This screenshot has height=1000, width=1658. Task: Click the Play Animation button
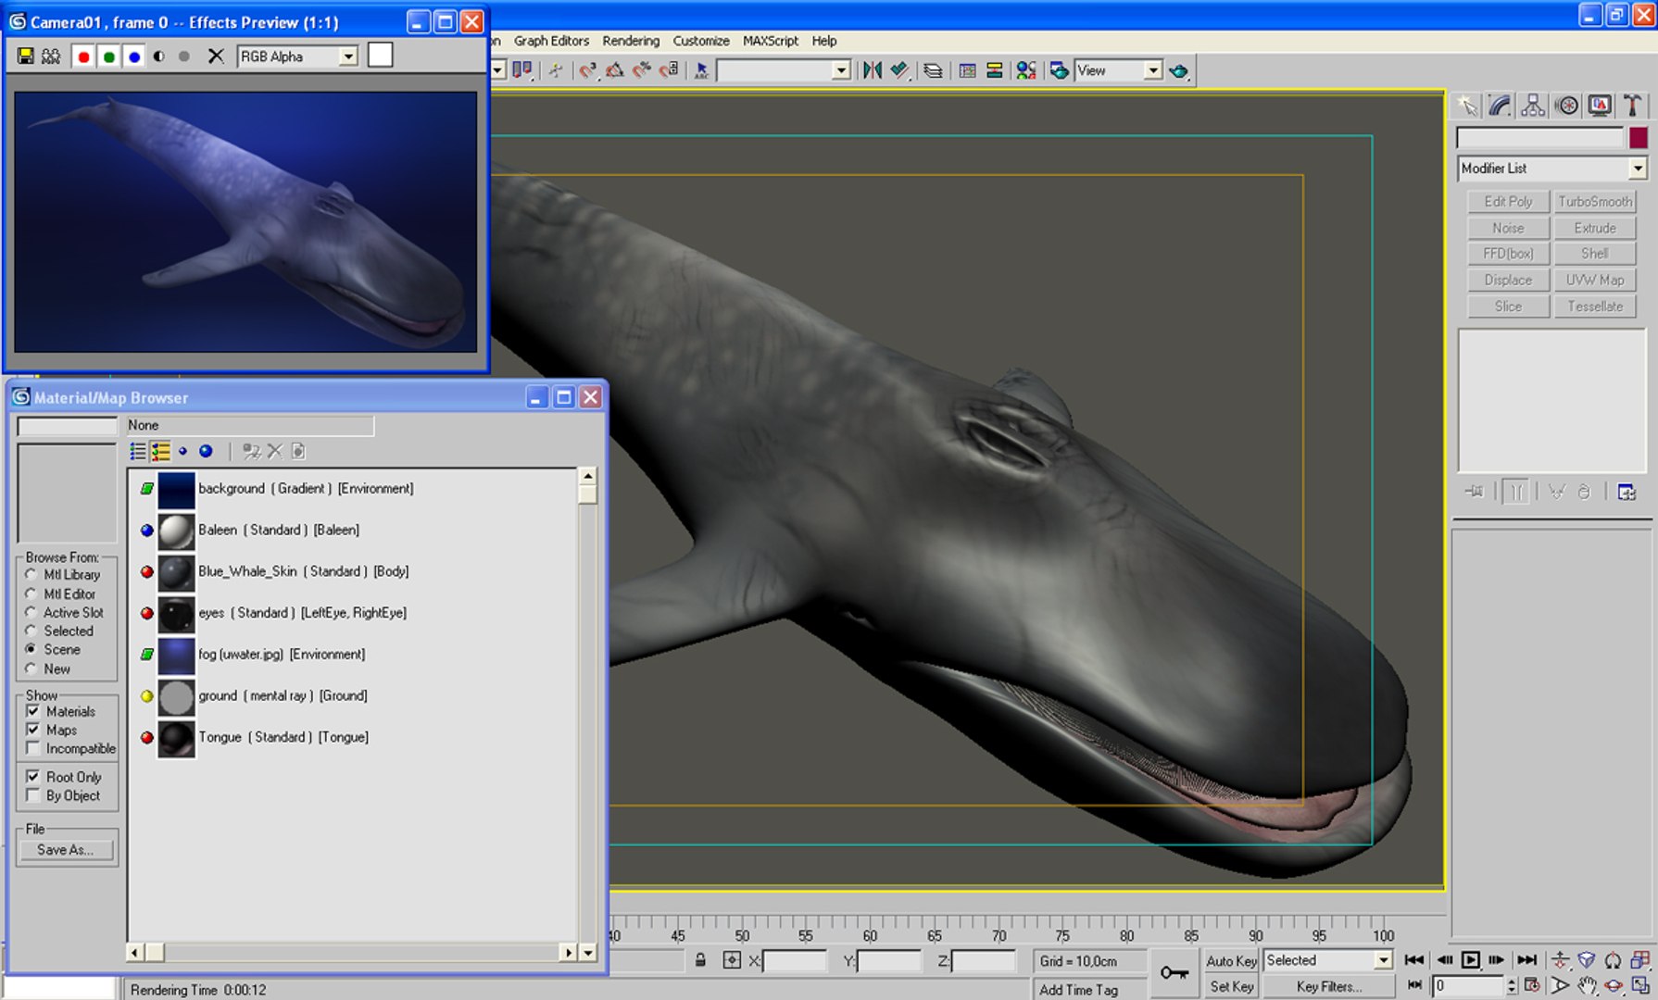click(x=1470, y=960)
